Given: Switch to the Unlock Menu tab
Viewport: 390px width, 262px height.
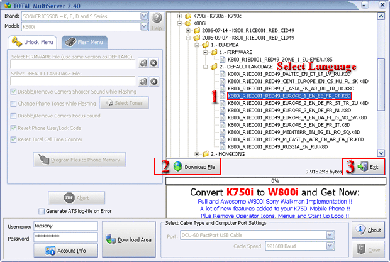Looking at the screenshot, I should [x=33, y=42].
